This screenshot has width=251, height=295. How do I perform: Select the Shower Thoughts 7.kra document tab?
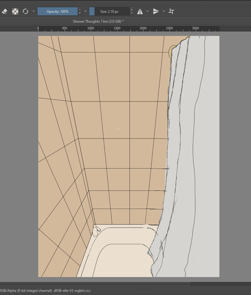pyautogui.click(x=98, y=21)
